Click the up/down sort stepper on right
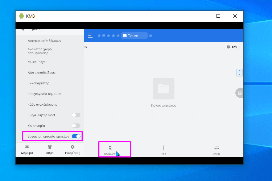The width and height of the screenshot is (272, 181). click(x=239, y=72)
